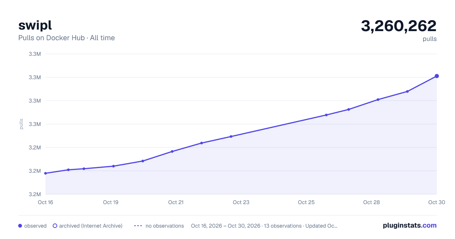Image resolution: width=455 pixels, height=239 pixels.
Task: Click the Oct 21 x-axis label
Action: [x=176, y=202]
